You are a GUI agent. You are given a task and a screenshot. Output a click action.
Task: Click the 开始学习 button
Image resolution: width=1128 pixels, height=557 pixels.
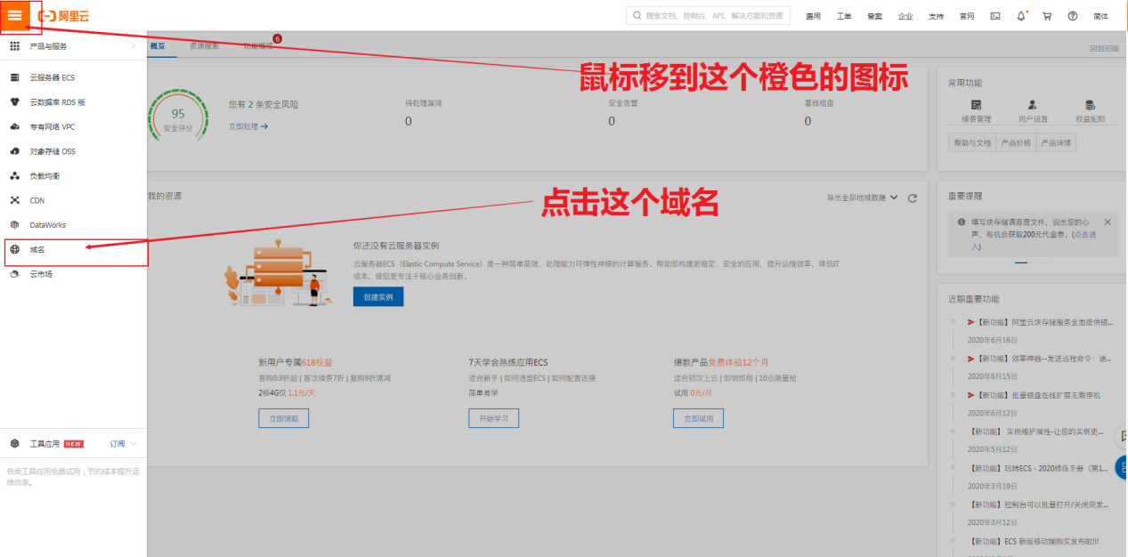(493, 418)
